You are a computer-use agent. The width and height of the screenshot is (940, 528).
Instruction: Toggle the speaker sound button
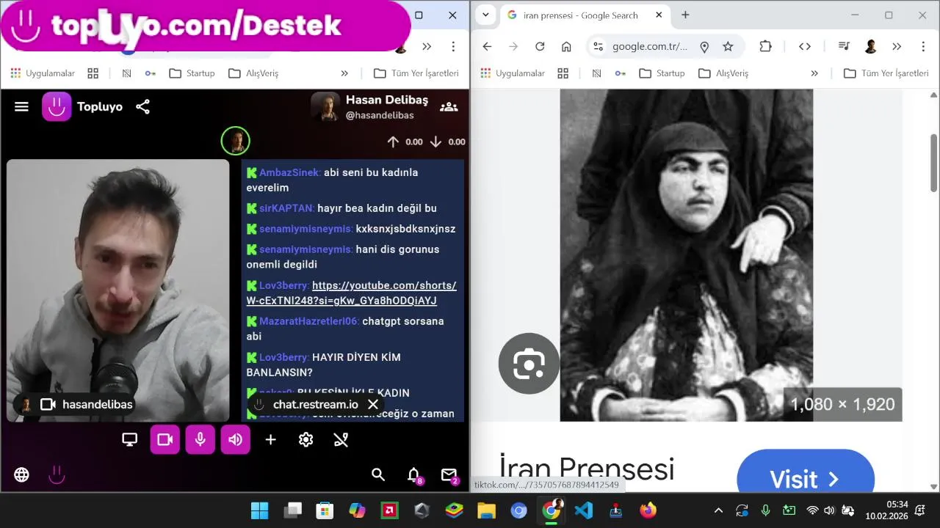tap(236, 439)
